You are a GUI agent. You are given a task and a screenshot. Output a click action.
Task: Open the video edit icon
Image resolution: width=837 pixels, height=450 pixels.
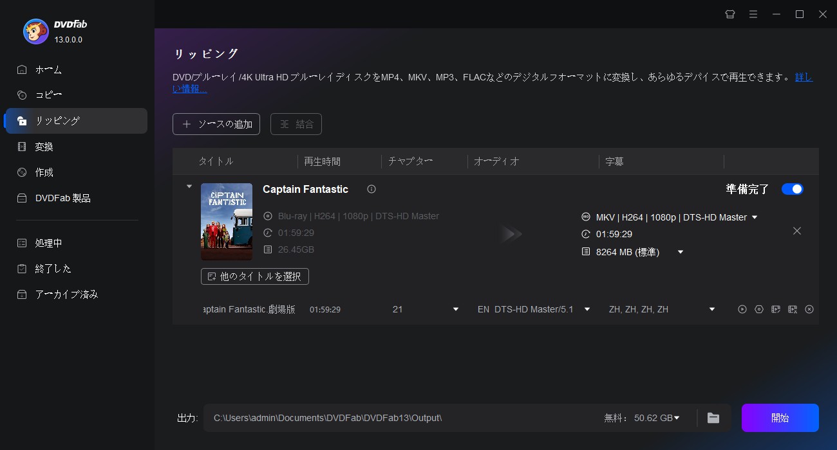point(776,309)
